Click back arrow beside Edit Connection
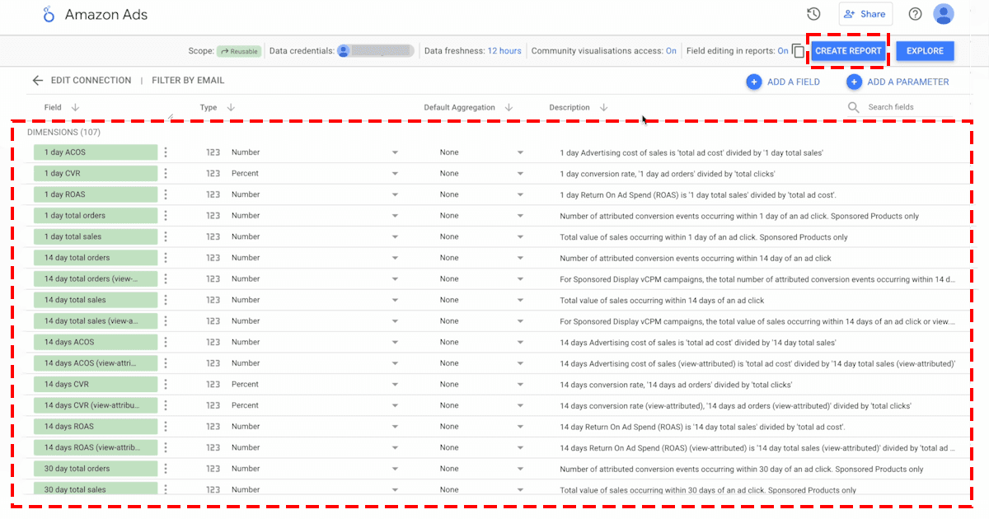The height and width of the screenshot is (519, 989). [x=37, y=81]
